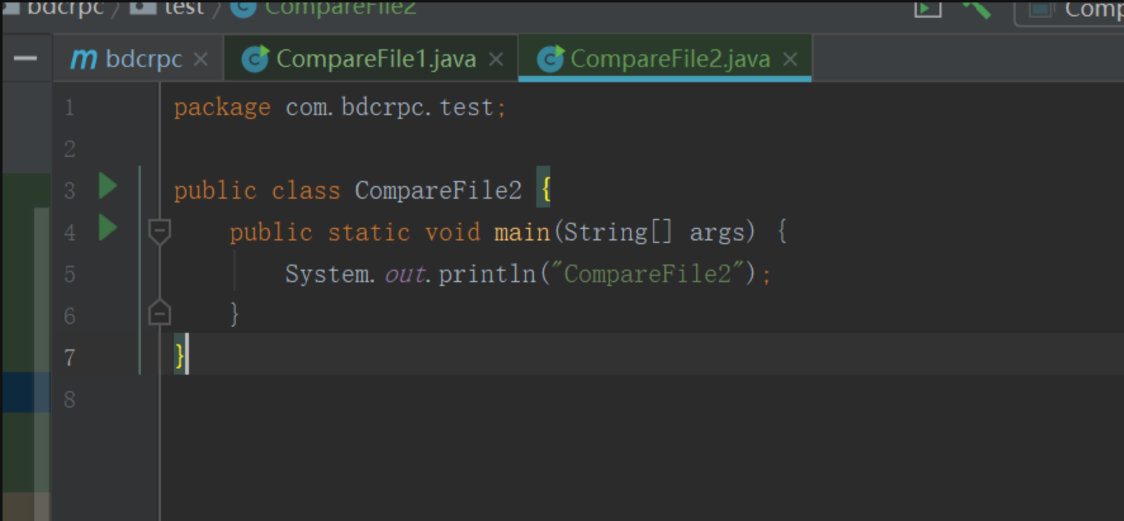The image size is (1124, 521).
Task: Click opening brace of class on line 3
Action: (546, 189)
